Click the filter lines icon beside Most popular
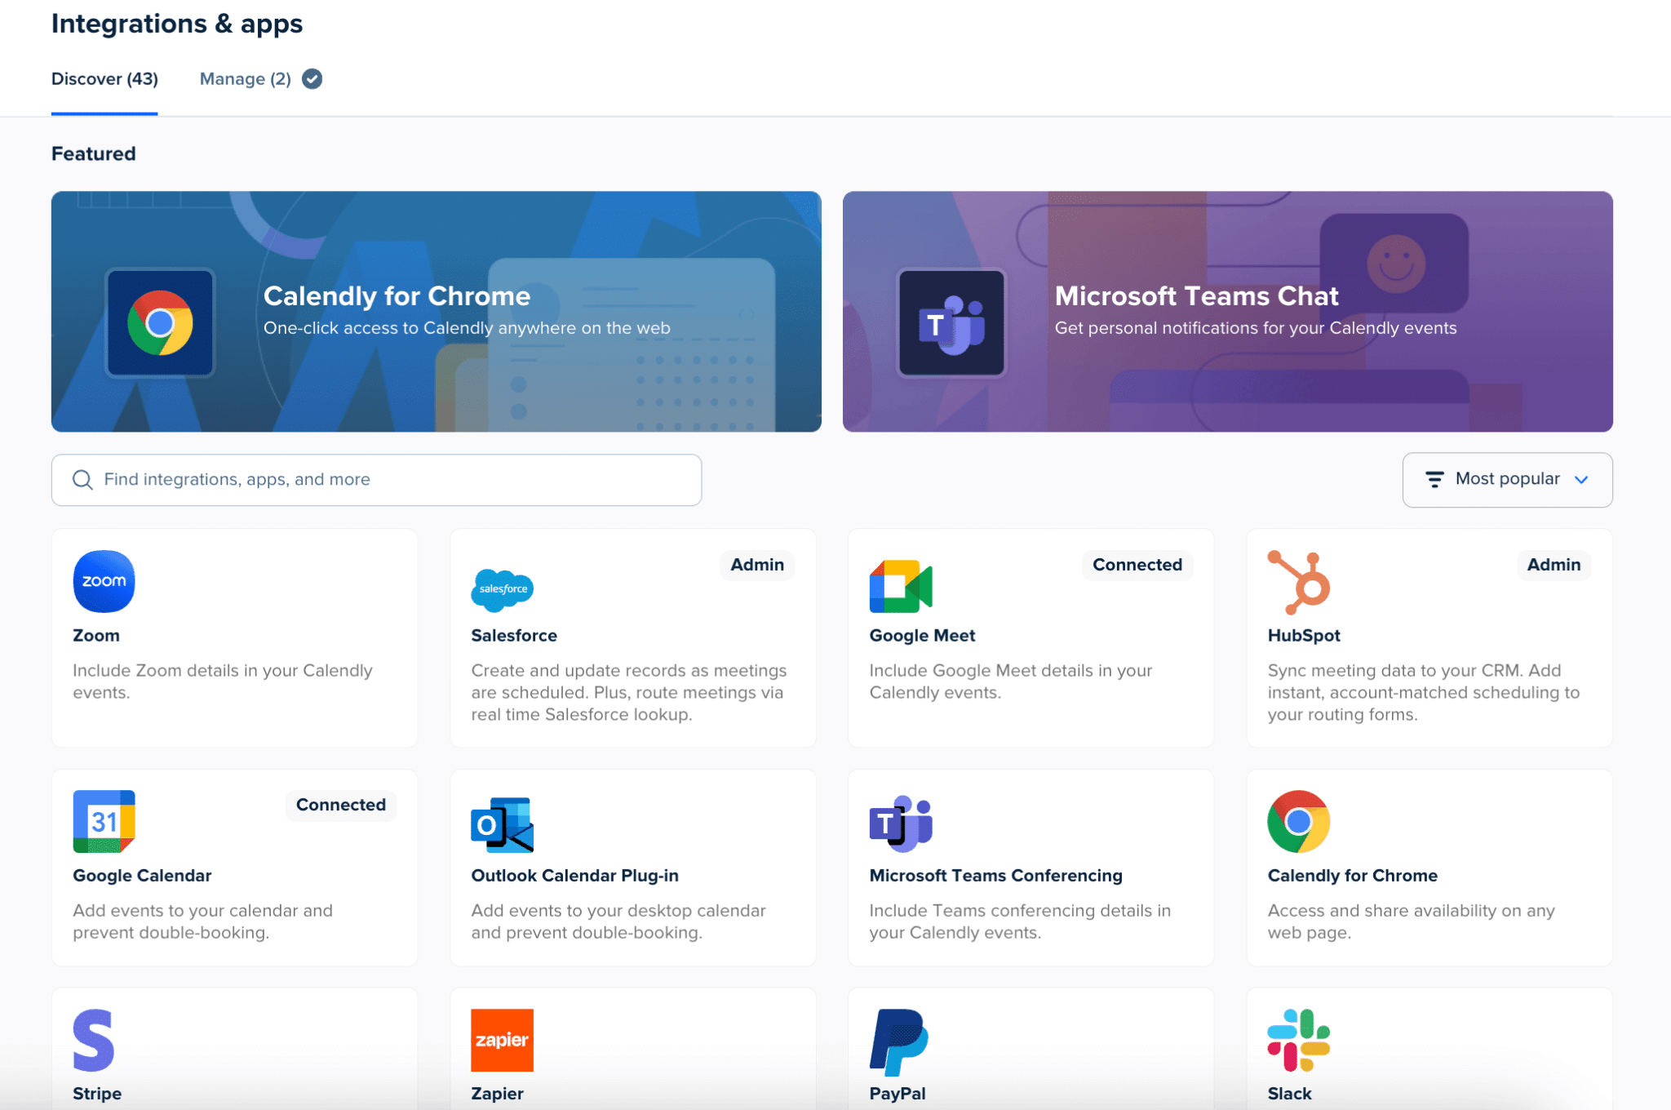The height and width of the screenshot is (1110, 1671). coord(1434,479)
